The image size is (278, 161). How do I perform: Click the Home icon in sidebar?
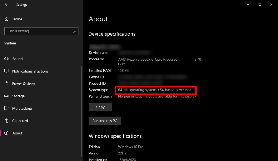pyautogui.click(x=7, y=19)
